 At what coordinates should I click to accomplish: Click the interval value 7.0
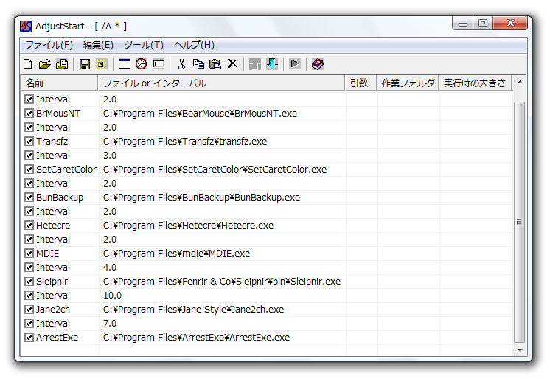110,324
